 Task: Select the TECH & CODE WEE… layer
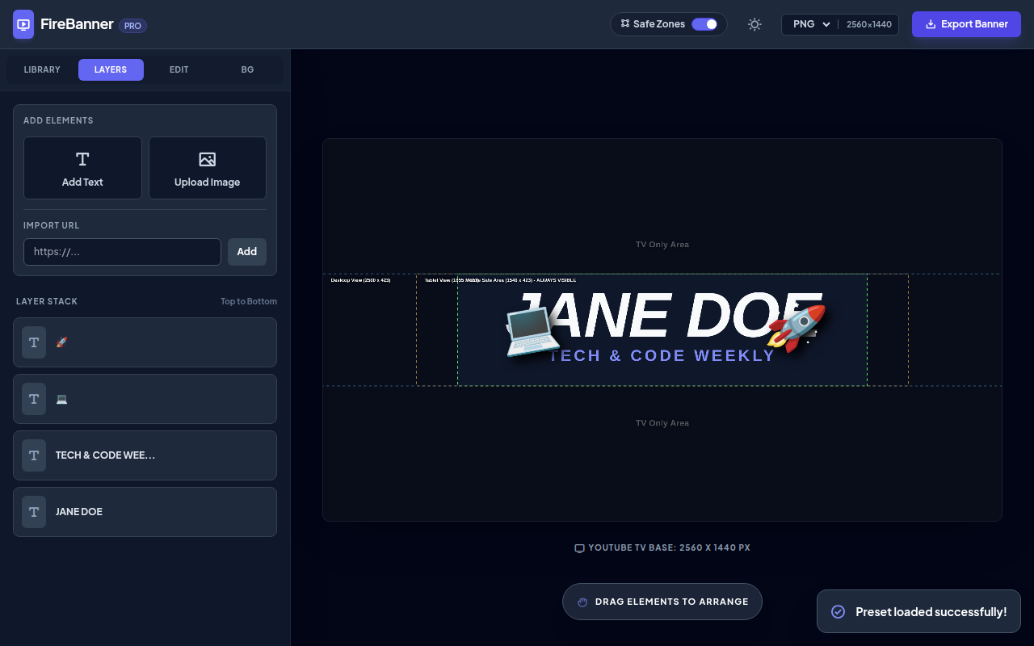coord(145,455)
